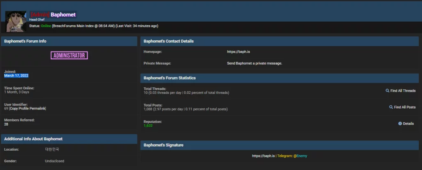This screenshot has height=170, width=422.
Task: Click the Baphomet username heading
Action: [63, 14]
